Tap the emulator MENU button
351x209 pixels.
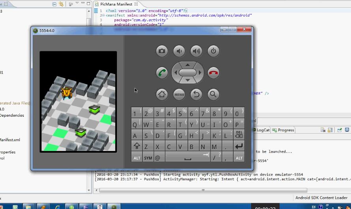click(x=179, y=94)
